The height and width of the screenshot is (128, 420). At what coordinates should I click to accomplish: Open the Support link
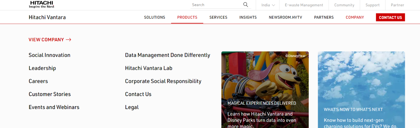tap(373, 5)
